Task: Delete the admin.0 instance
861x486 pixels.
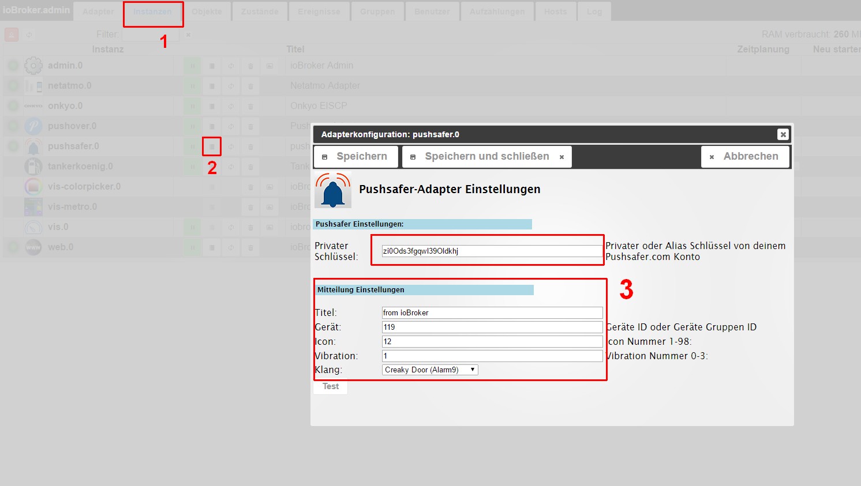Action: (250, 66)
